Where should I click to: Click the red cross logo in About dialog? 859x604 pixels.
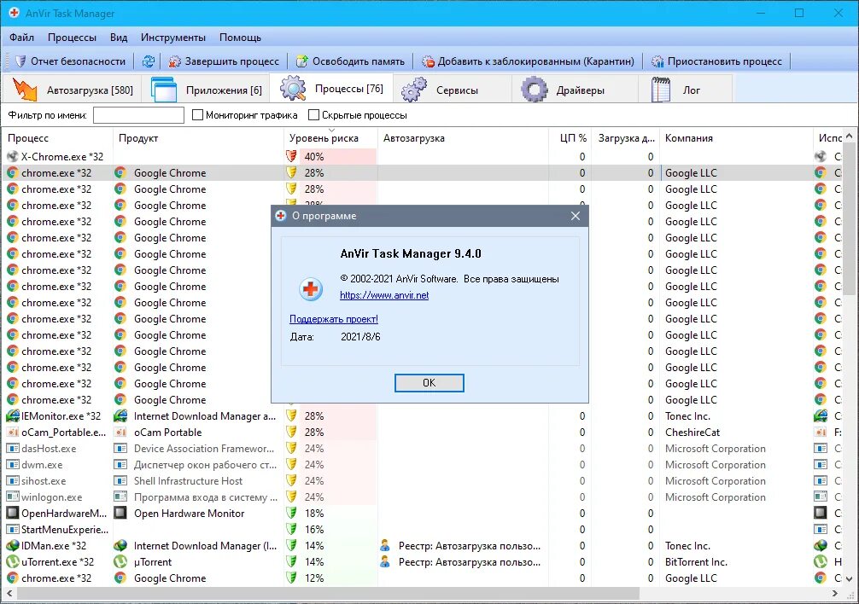coord(311,289)
